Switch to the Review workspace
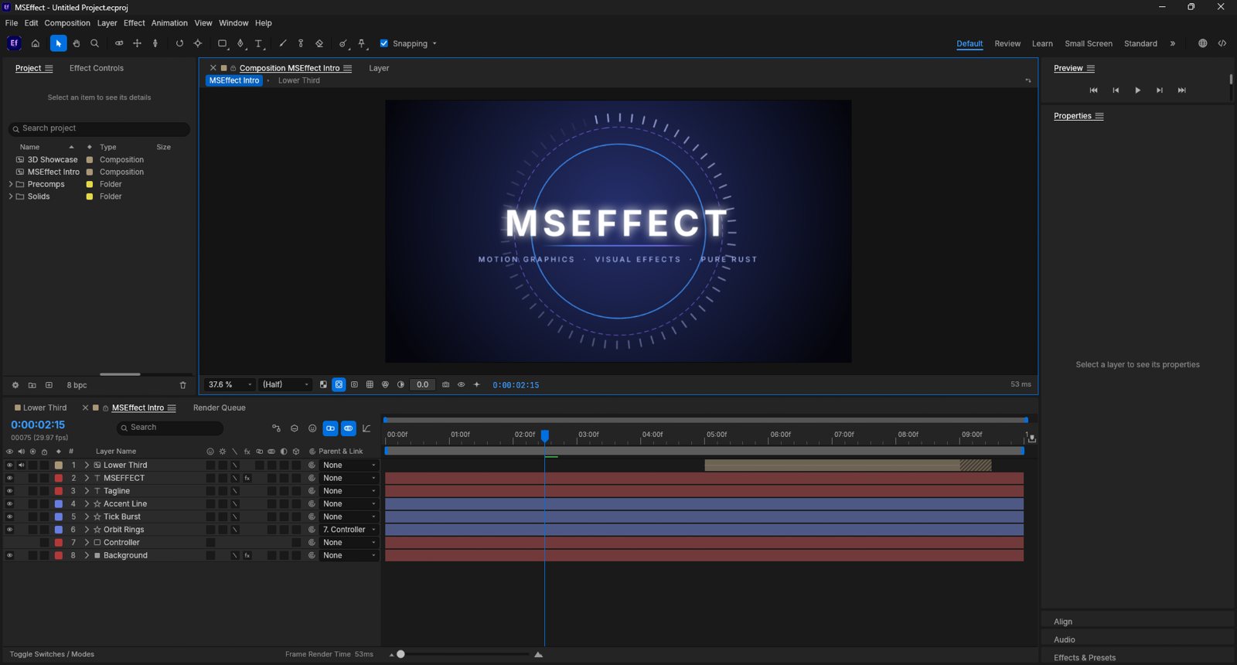This screenshot has height=665, width=1237. [1007, 43]
